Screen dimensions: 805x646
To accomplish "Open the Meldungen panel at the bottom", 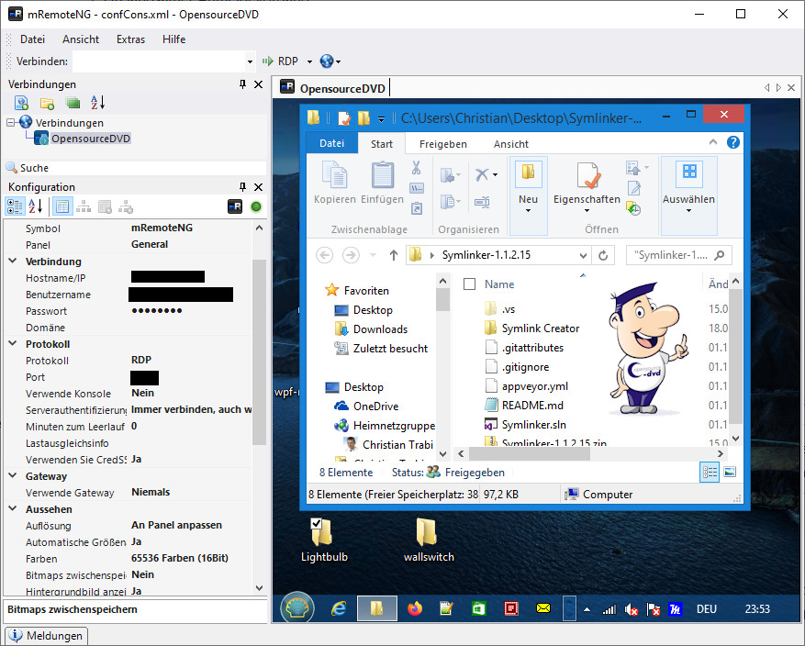I will 46,636.
